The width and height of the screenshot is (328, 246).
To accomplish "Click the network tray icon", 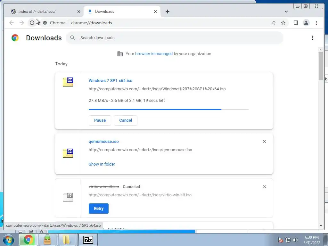I will 288,240.
